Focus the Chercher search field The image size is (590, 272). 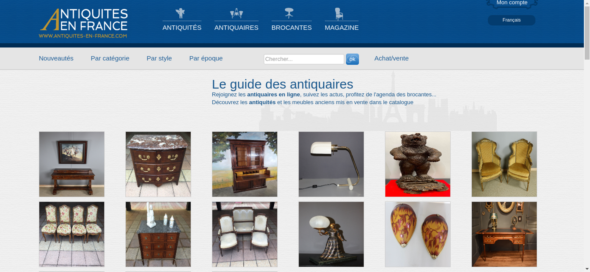point(304,59)
